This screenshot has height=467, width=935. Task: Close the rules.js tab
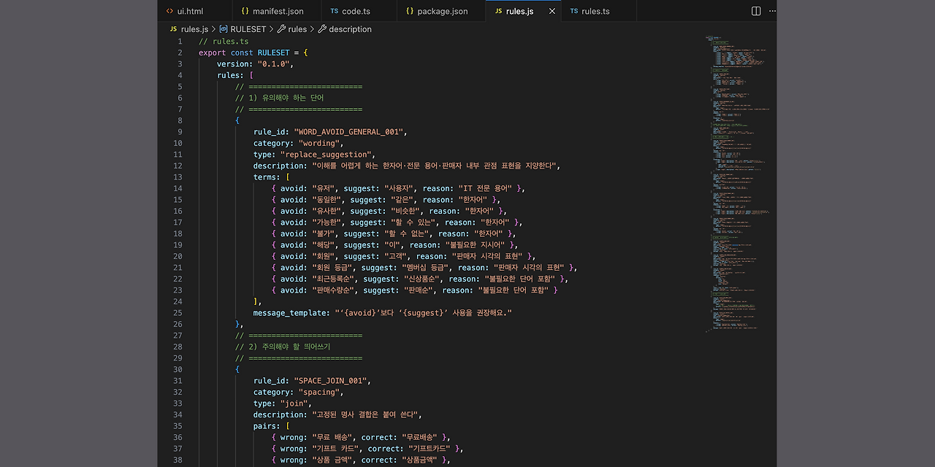[x=552, y=11]
